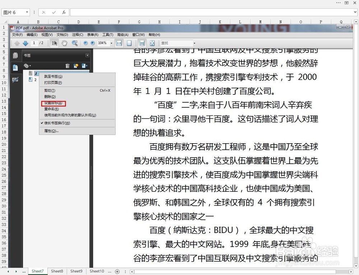Viewport: 359px width, 275px height.
Task: Choose 重命名(R) in the context menu
Action: (51, 109)
